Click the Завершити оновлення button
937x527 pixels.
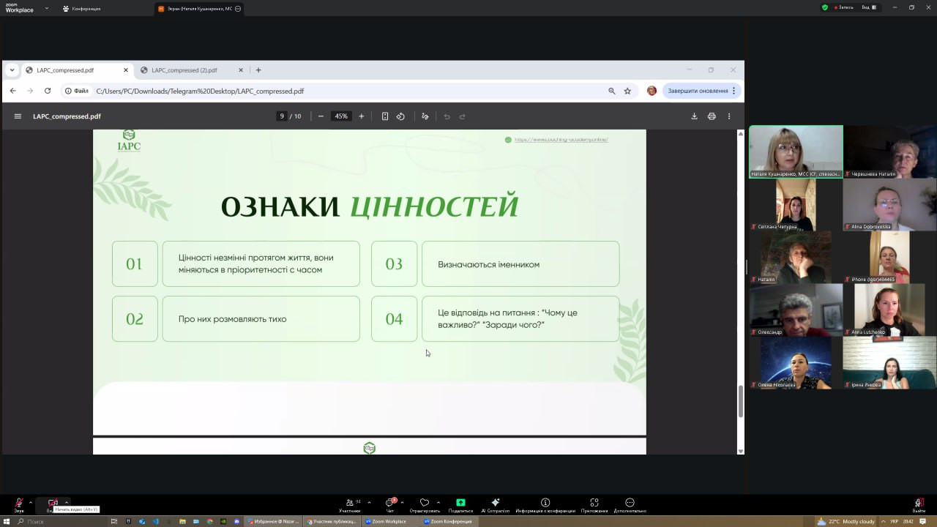click(698, 91)
